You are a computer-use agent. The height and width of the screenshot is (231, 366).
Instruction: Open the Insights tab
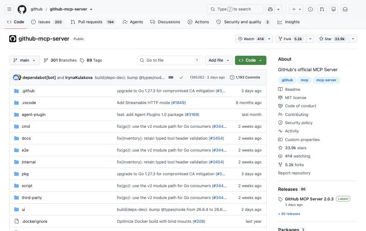[289, 22]
